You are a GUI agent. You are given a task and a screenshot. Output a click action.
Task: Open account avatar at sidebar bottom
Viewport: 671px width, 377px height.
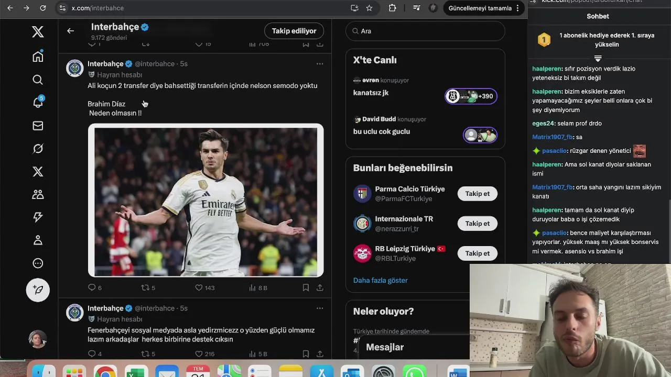click(x=38, y=339)
